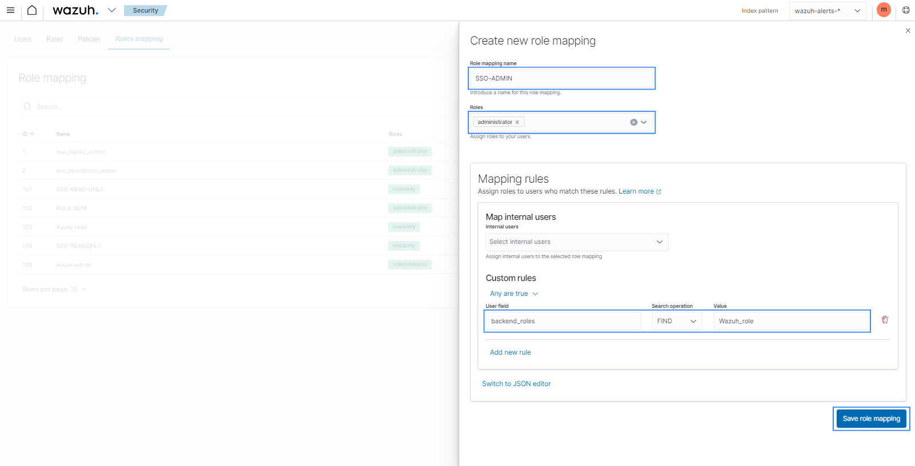The height and width of the screenshot is (466, 915).
Task: Delete the backend_roles custom rule
Action: coord(885,320)
